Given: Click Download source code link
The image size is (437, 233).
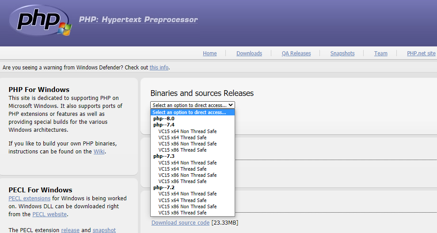Looking at the screenshot, I should 180,222.
